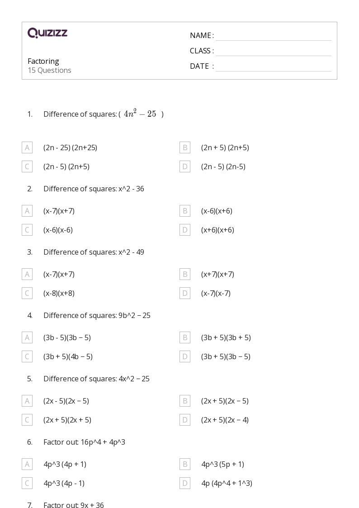This screenshot has height=508, width=359.
Task: Check box D (3b + 5)(3b − 5)
Action: [x=185, y=357]
